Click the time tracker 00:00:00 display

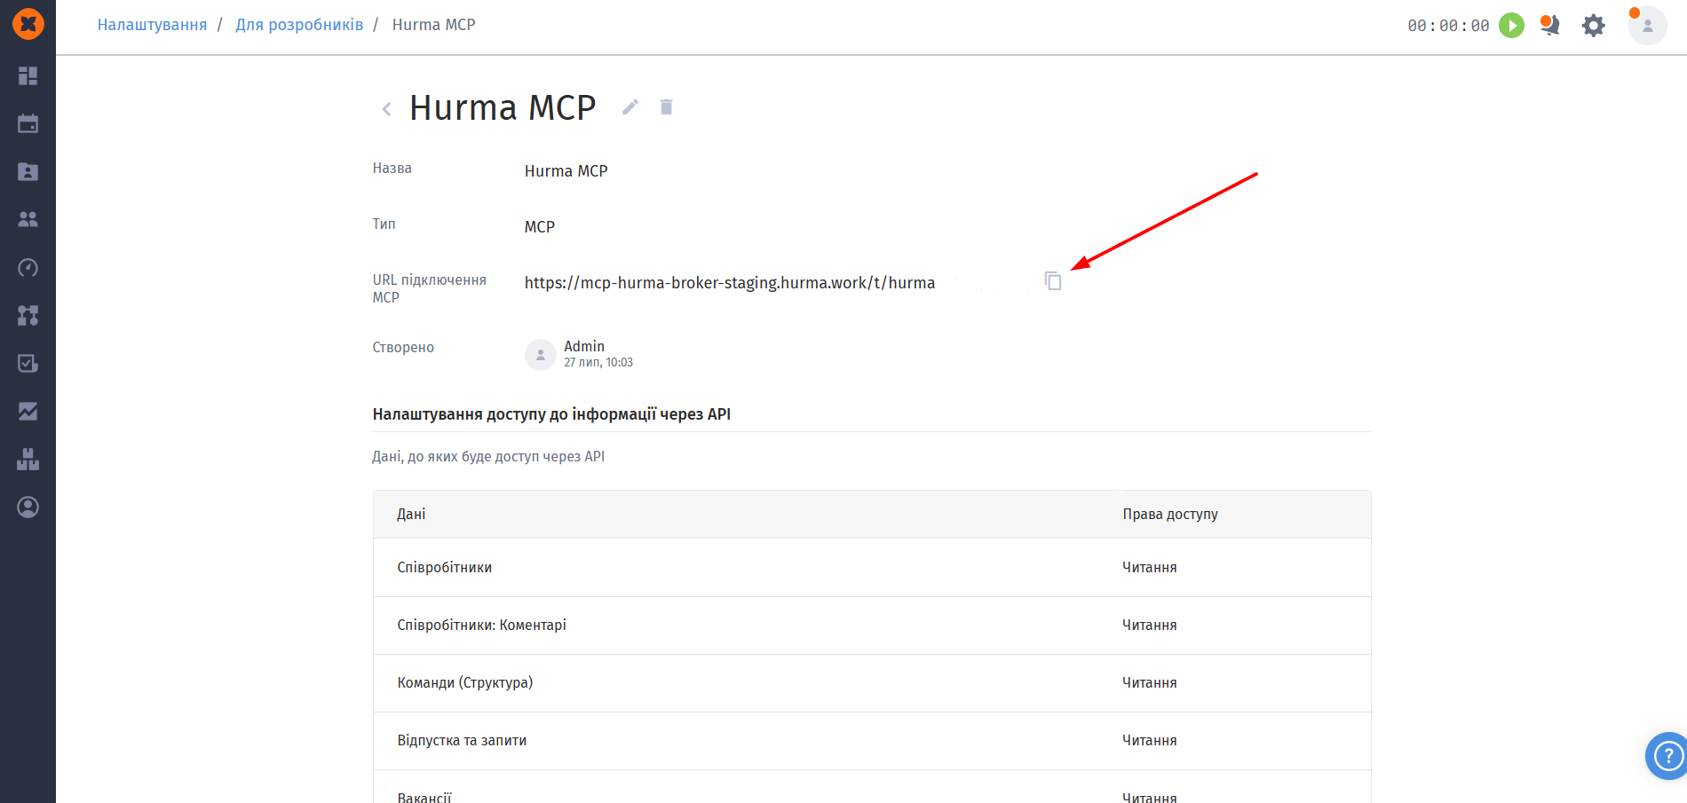tap(1448, 26)
